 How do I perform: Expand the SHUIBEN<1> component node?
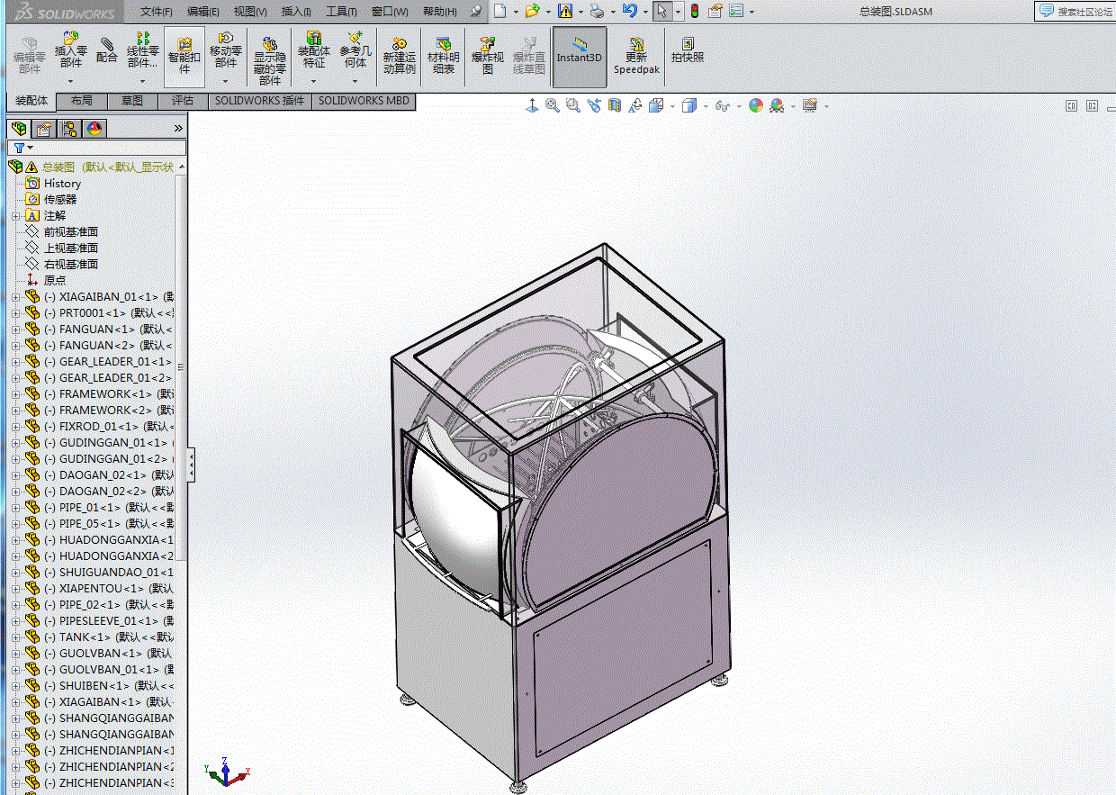pos(15,686)
